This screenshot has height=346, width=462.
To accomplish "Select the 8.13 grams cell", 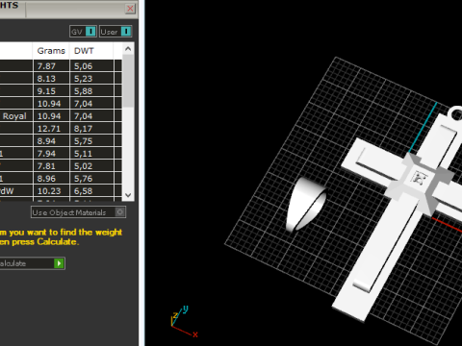I will (51, 79).
